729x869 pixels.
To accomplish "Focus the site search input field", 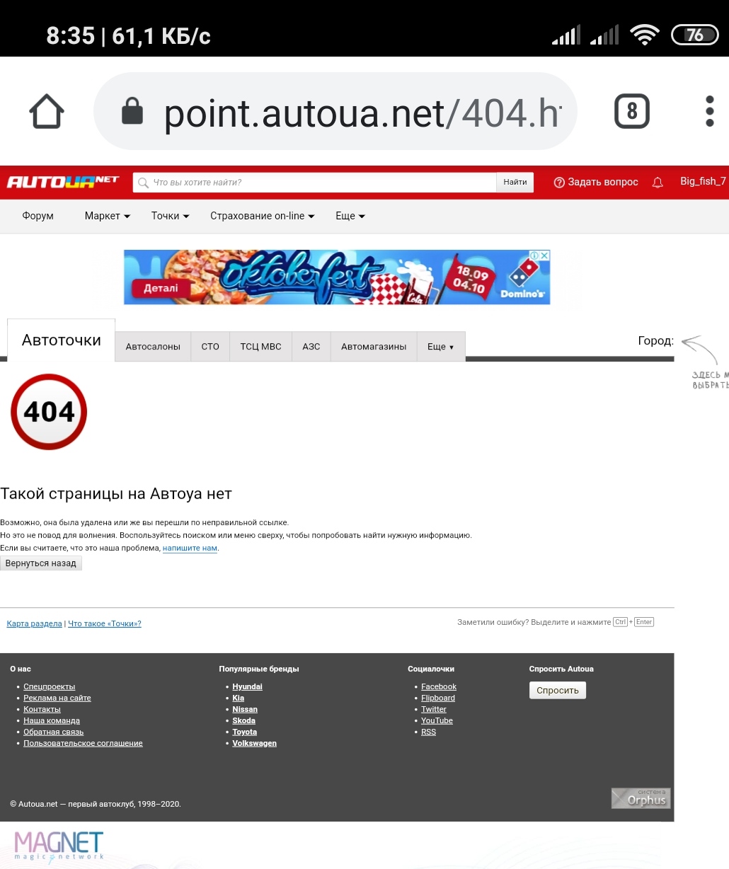I will [315, 183].
